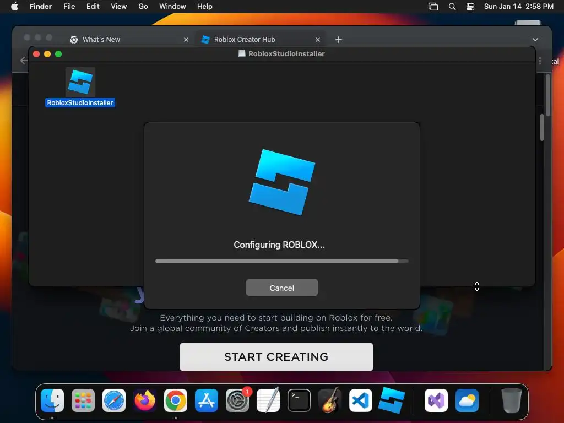Open Google Chrome from the Dock
Screen dimensions: 564x423
point(176,400)
